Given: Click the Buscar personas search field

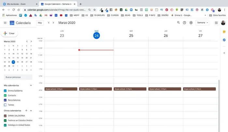Looking at the screenshot, I should point(18,77).
